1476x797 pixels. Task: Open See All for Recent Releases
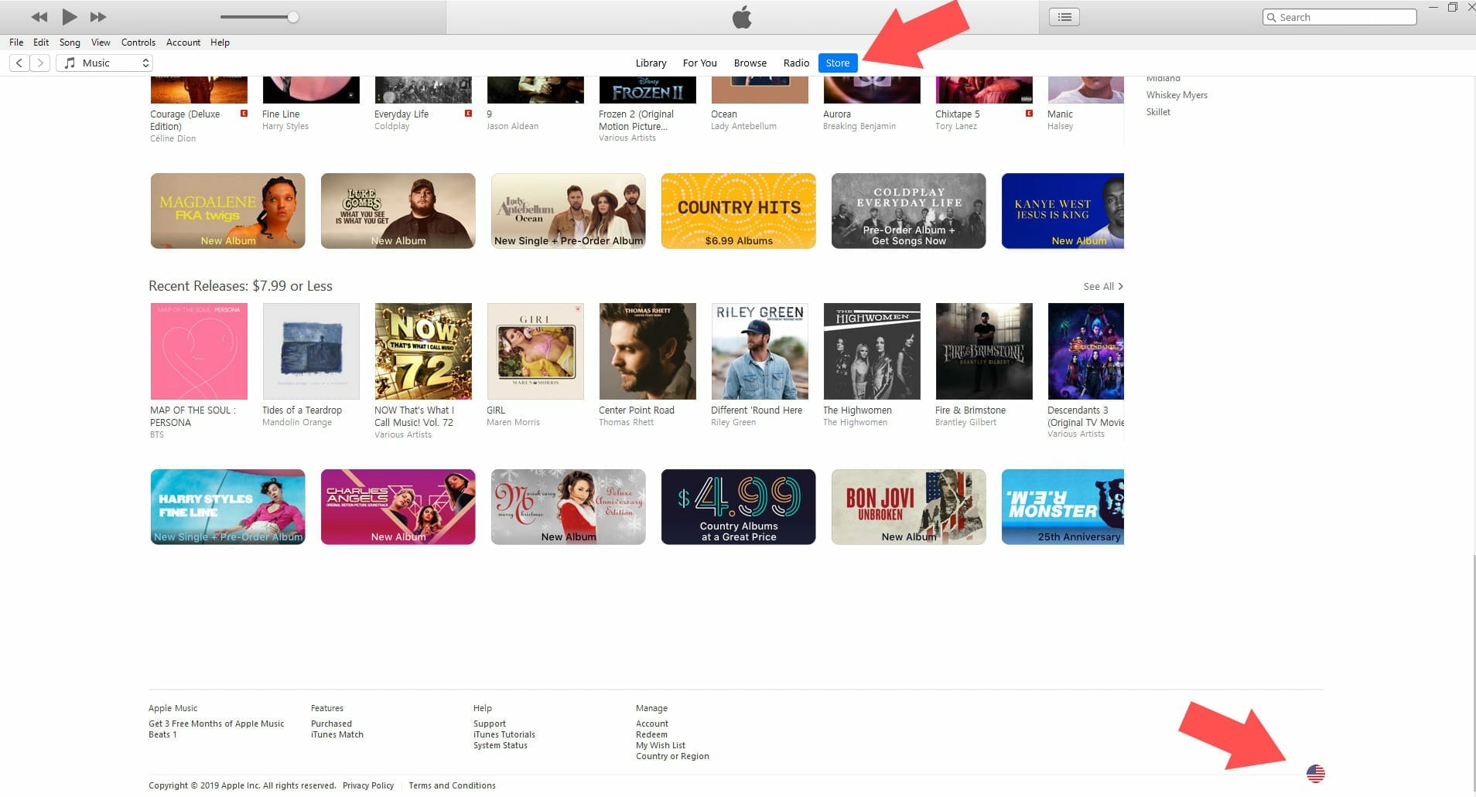[1103, 286]
